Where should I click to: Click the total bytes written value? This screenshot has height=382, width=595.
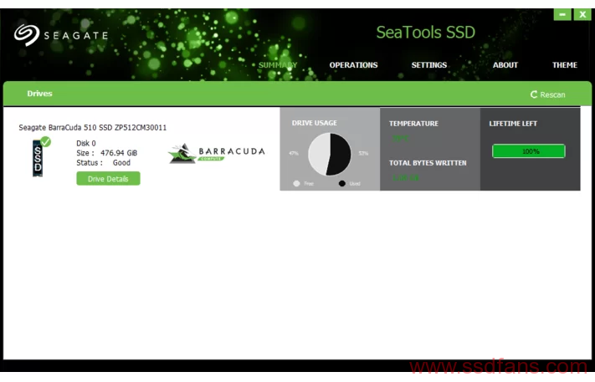(406, 177)
